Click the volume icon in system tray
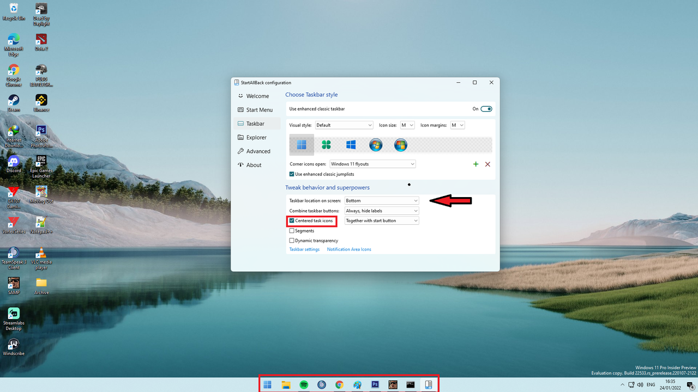 coord(640,385)
